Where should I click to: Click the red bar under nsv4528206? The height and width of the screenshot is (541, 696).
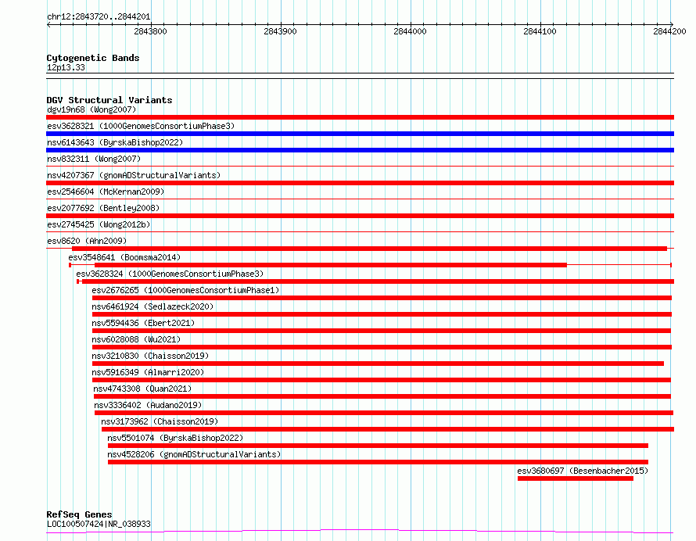point(378,462)
